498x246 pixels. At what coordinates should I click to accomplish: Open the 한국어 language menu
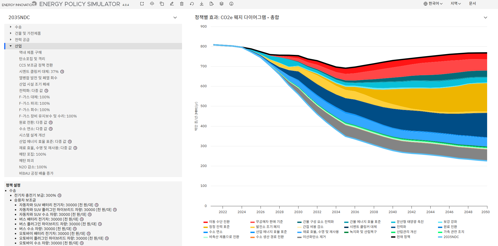pos(433,4)
